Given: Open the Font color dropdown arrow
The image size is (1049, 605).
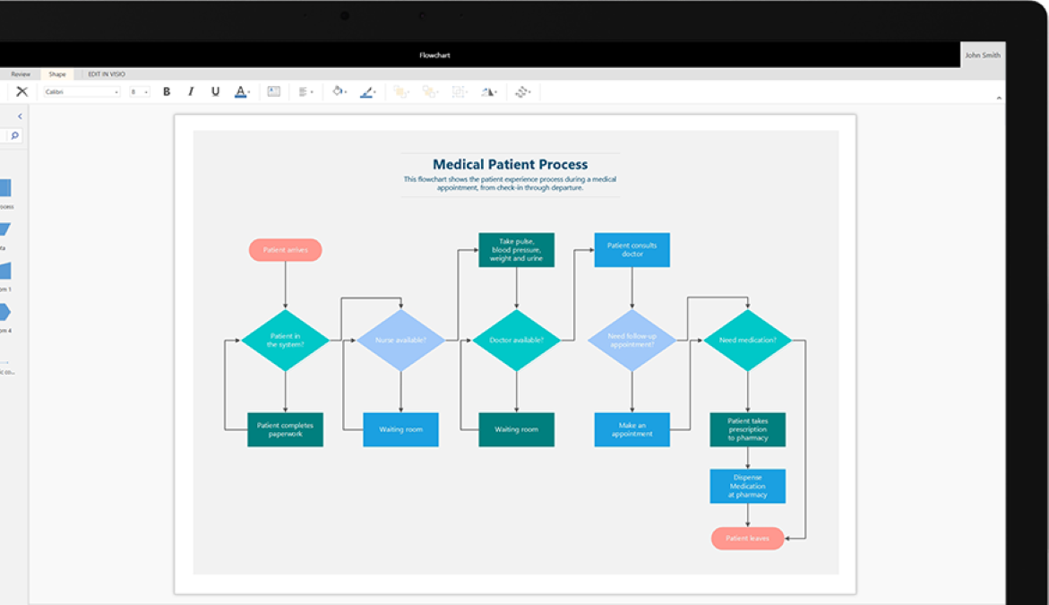Looking at the screenshot, I should coord(249,91).
